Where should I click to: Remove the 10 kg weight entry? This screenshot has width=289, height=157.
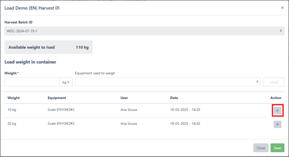tap(277, 111)
